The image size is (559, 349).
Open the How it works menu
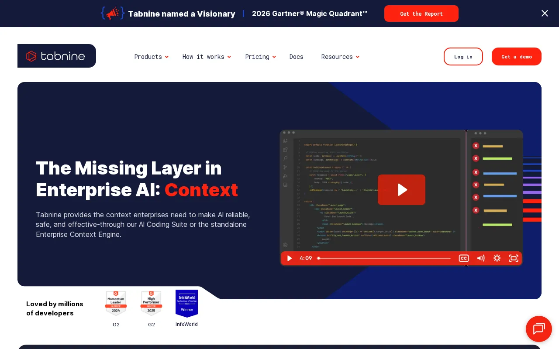pyautogui.click(x=204, y=57)
